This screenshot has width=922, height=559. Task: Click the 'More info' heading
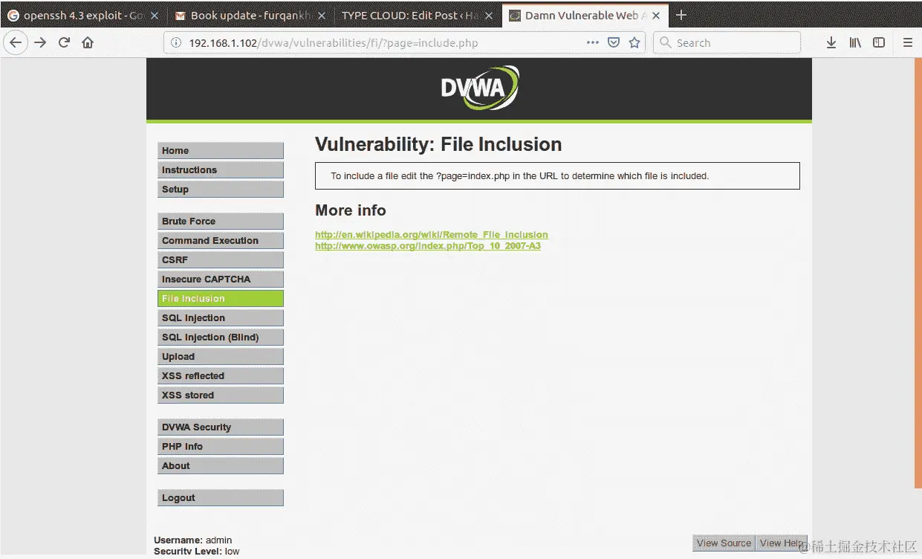click(x=351, y=210)
